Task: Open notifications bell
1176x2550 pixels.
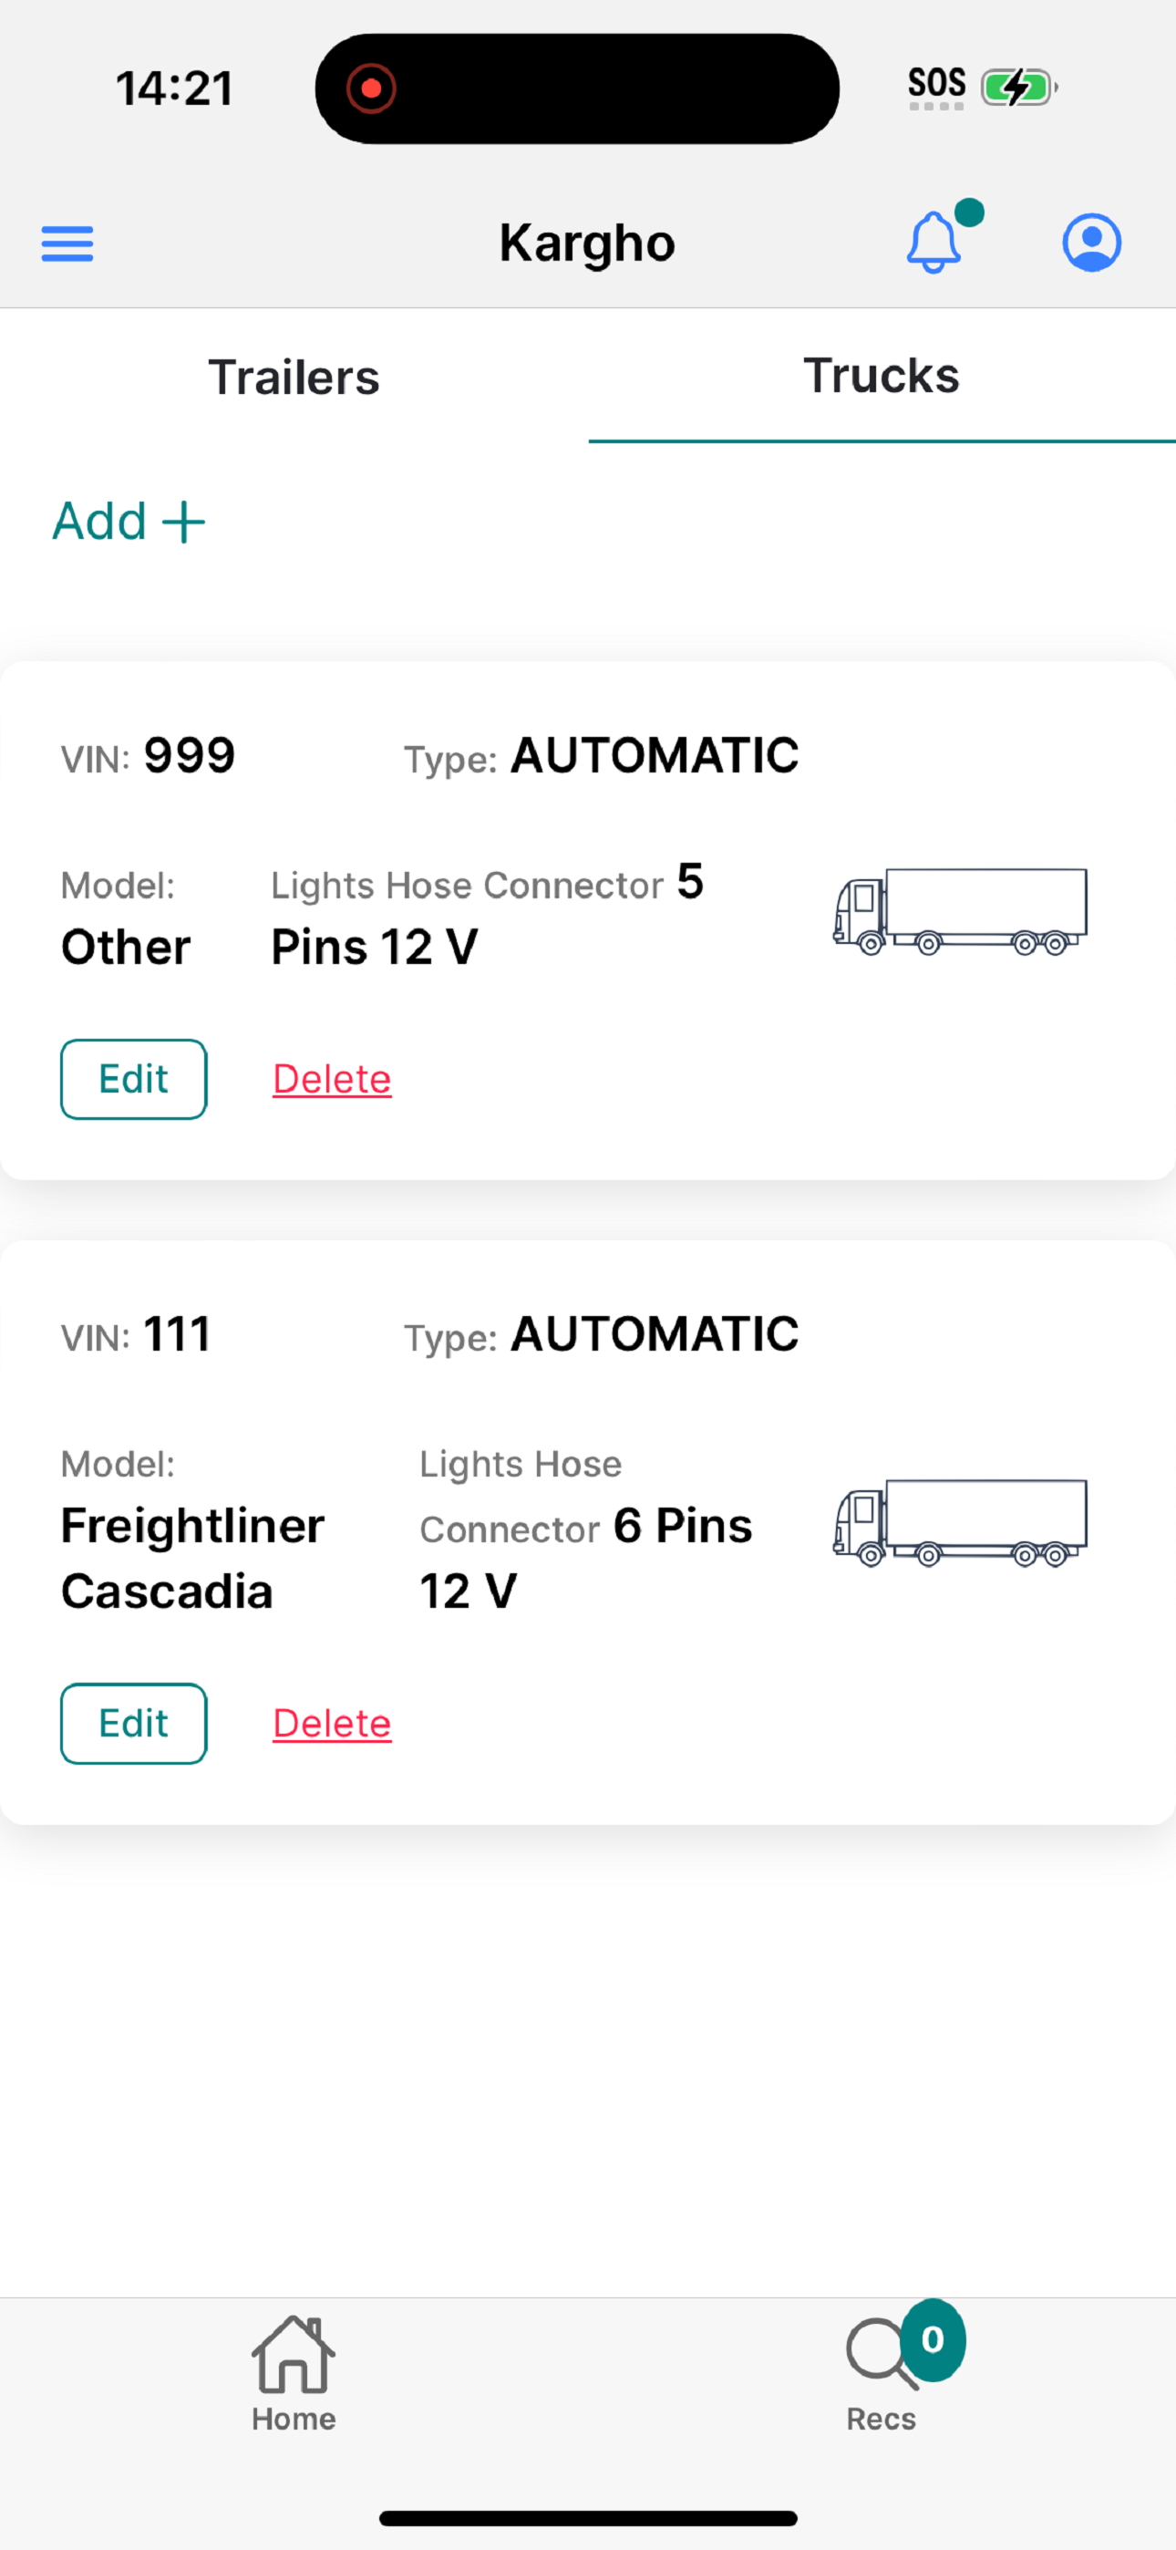Action: (x=934, y=242)
